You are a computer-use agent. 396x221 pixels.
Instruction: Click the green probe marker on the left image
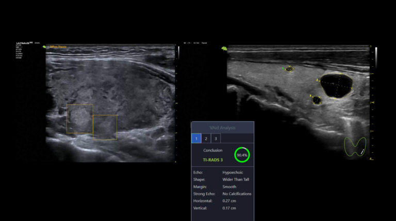click(x=44, y=47)
